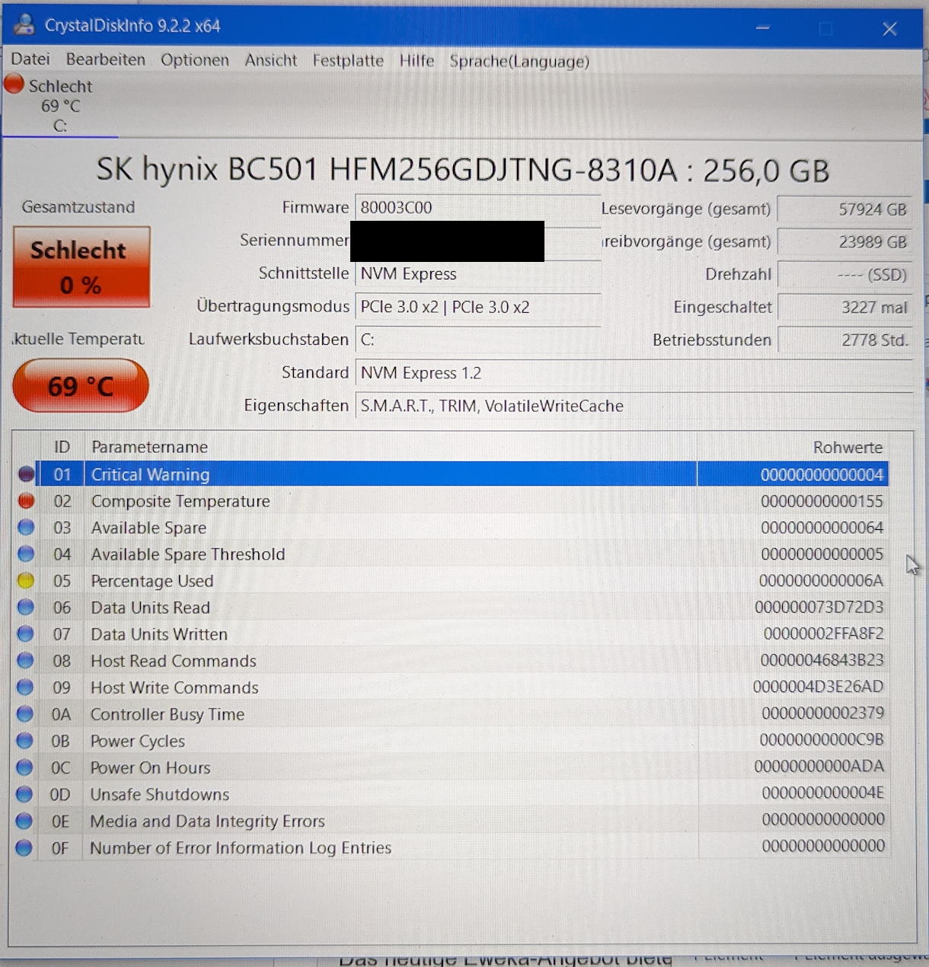The image size is (929, 967).
Task: Click status dot of Available Spare Threshold
Action: (27, 554)
